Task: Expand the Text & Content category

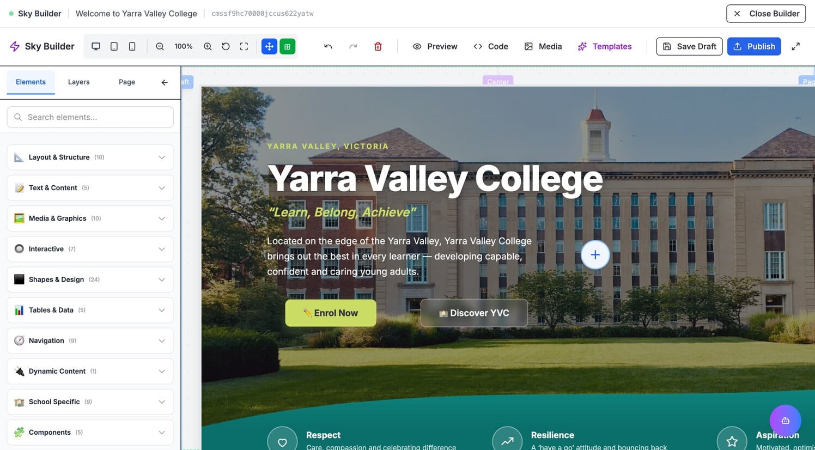Action: click(90, 188)
